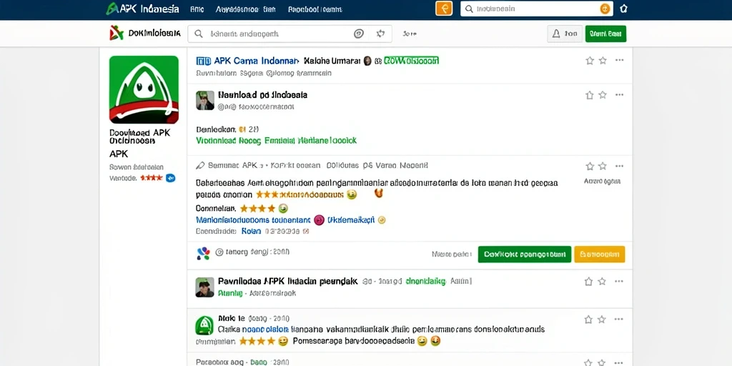
Task: Click the right star in Pavnllodas APK row
Action: coord(602,282)
